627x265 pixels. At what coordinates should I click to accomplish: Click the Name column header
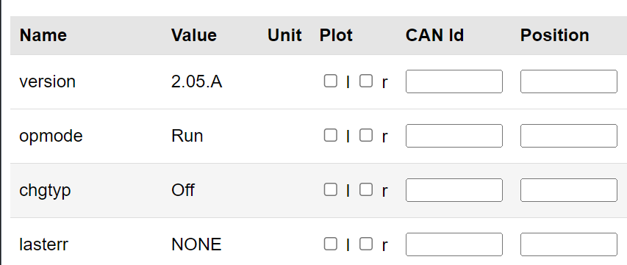click(43, 35)
